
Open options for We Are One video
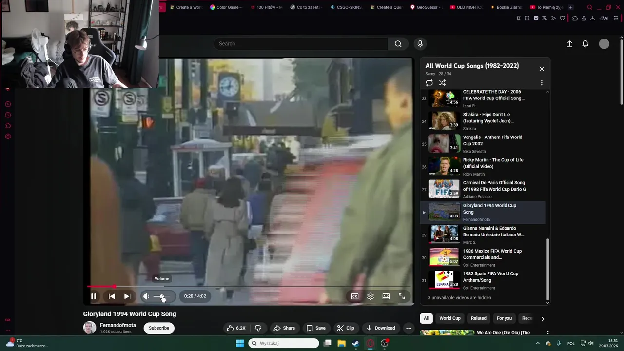click(x=547, y=333)
